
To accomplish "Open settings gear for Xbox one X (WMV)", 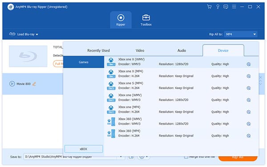I will click(248, 64).
